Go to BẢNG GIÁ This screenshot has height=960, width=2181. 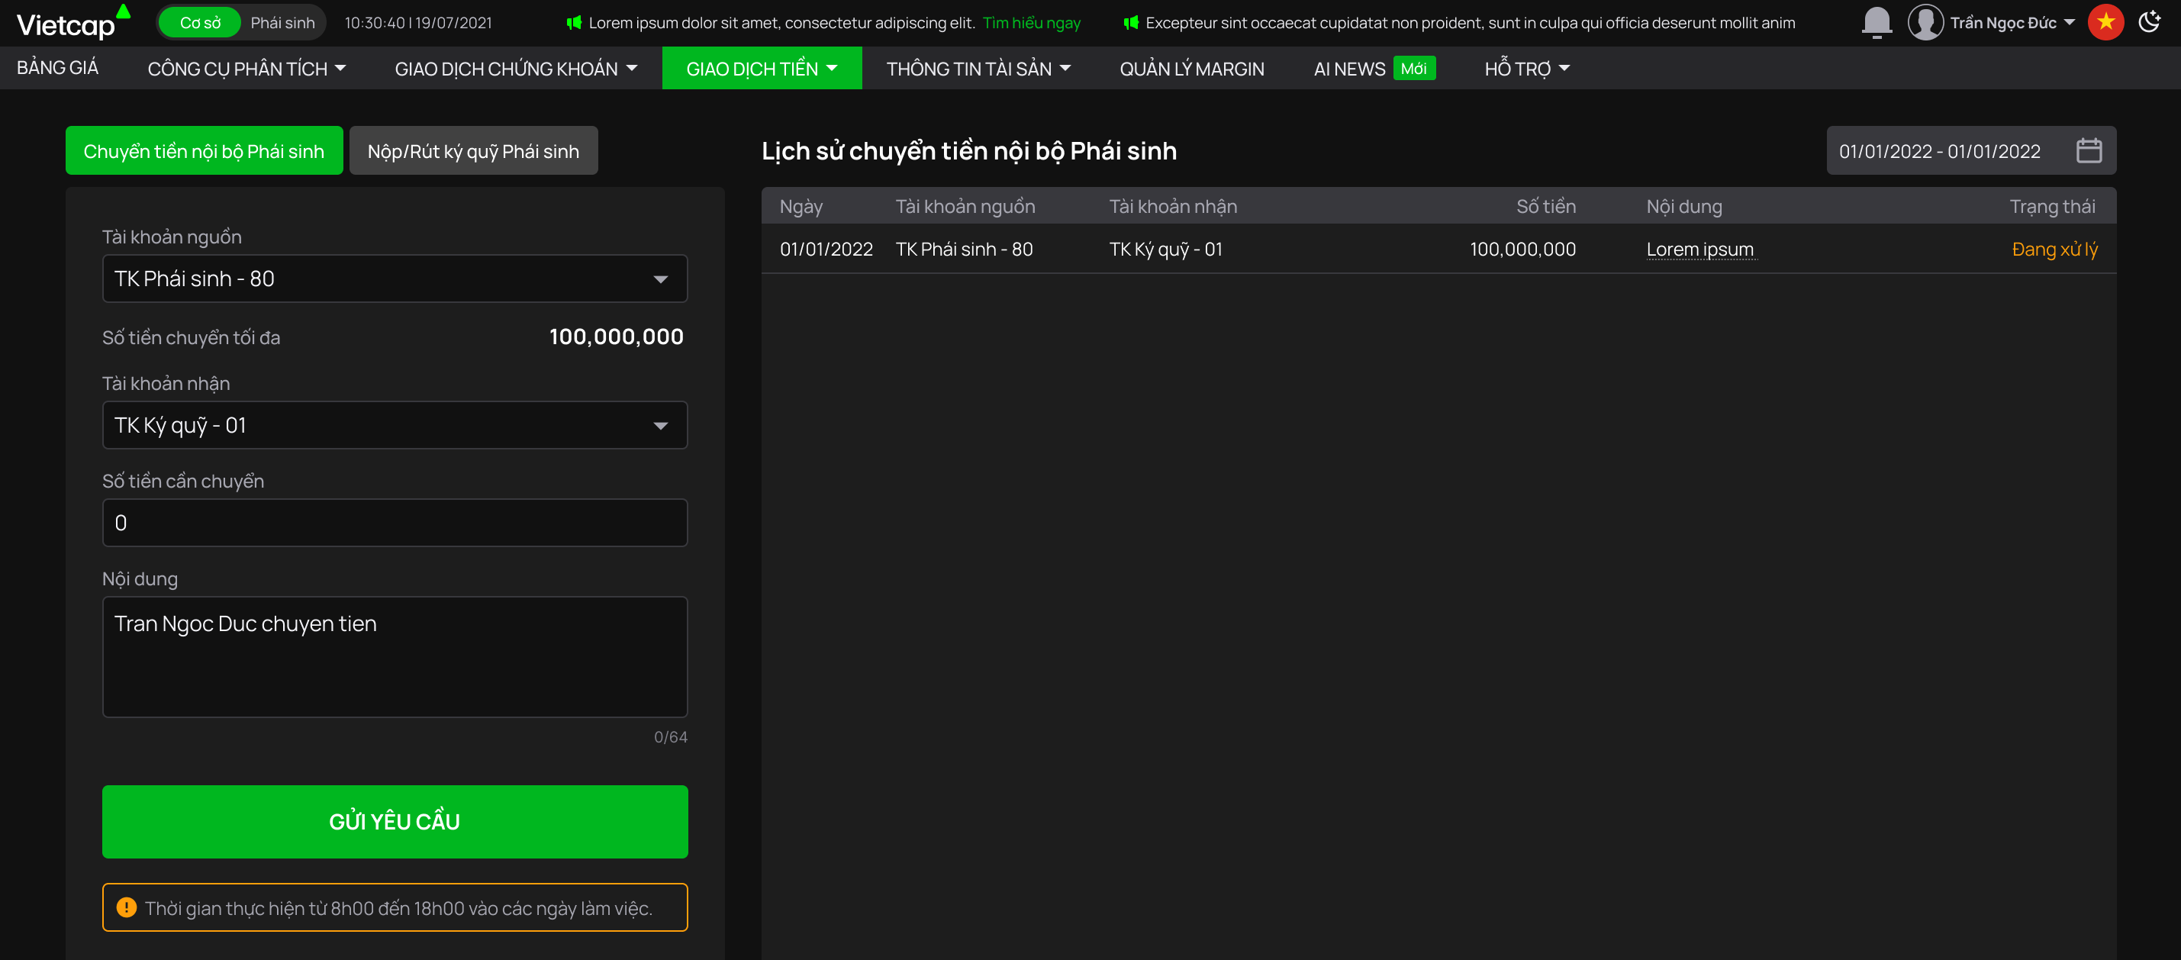pos(57,68)
